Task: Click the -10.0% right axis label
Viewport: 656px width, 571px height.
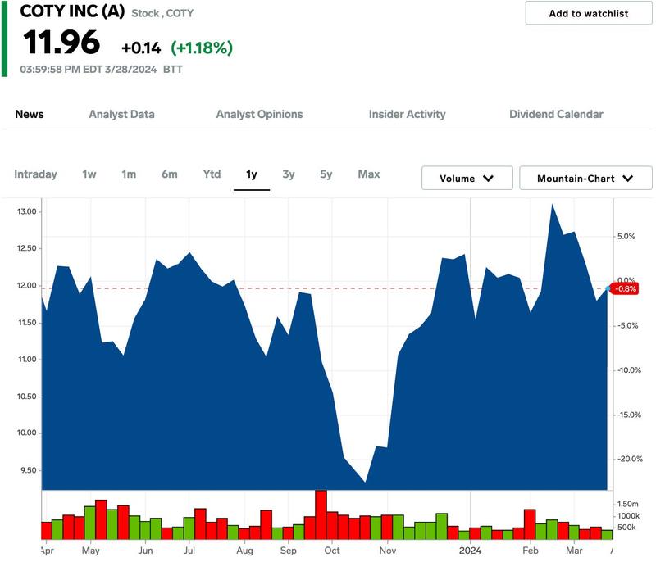Action: [629, 370]
